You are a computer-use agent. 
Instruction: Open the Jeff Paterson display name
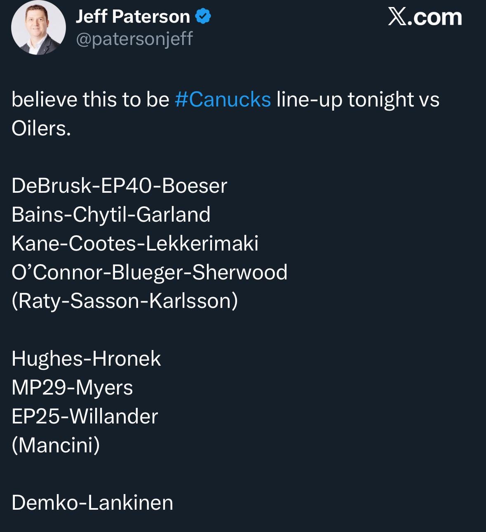tap(133, 17)
